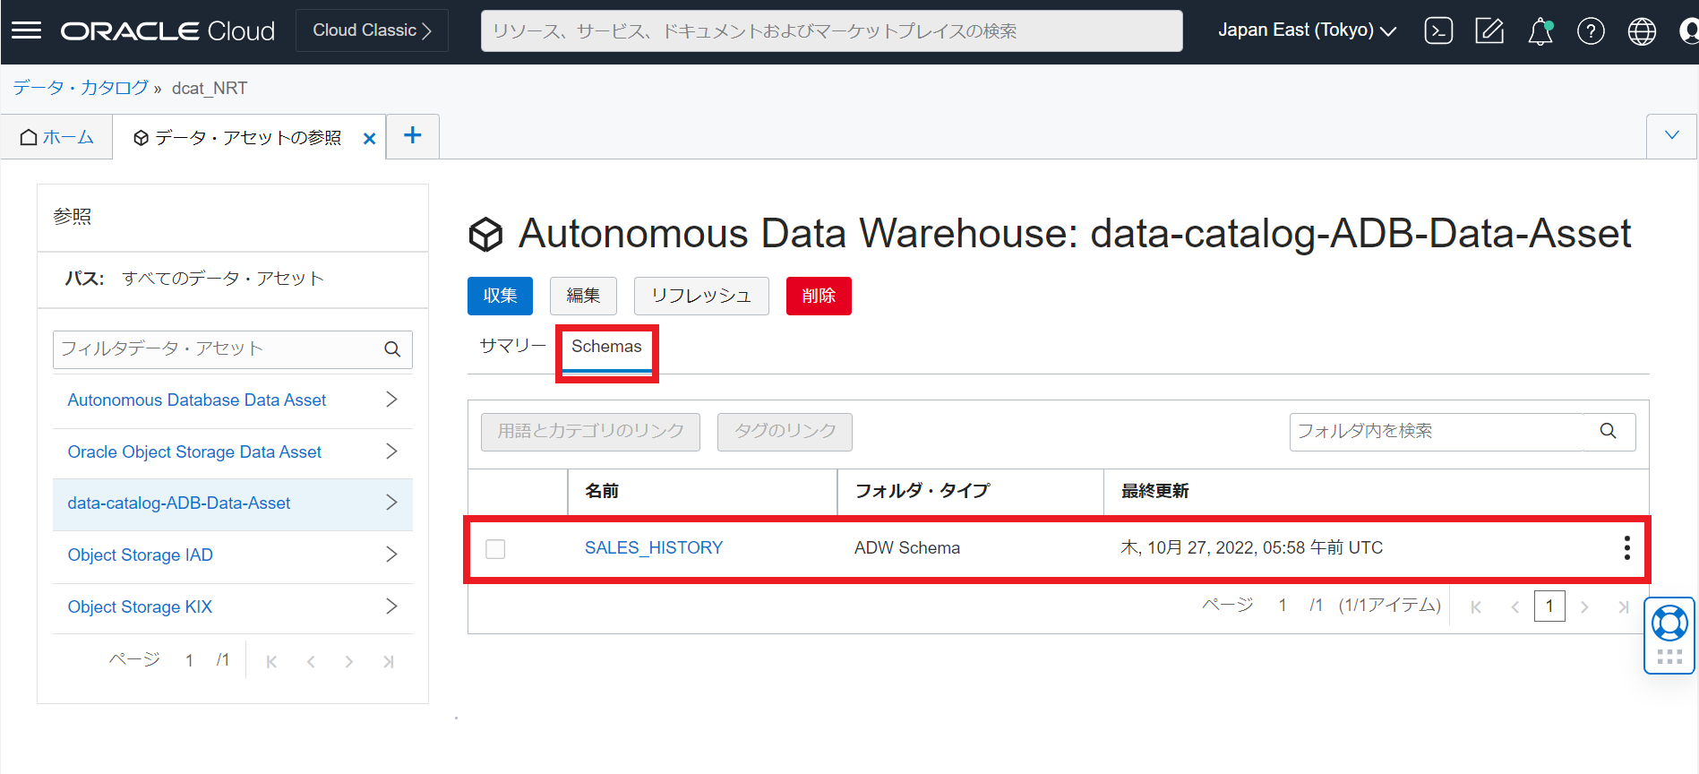Viewport: 1699px width, 774px height.
Task: Open the three-dot actions menu for SALES_HISTORY
Action: [1626, 548]
